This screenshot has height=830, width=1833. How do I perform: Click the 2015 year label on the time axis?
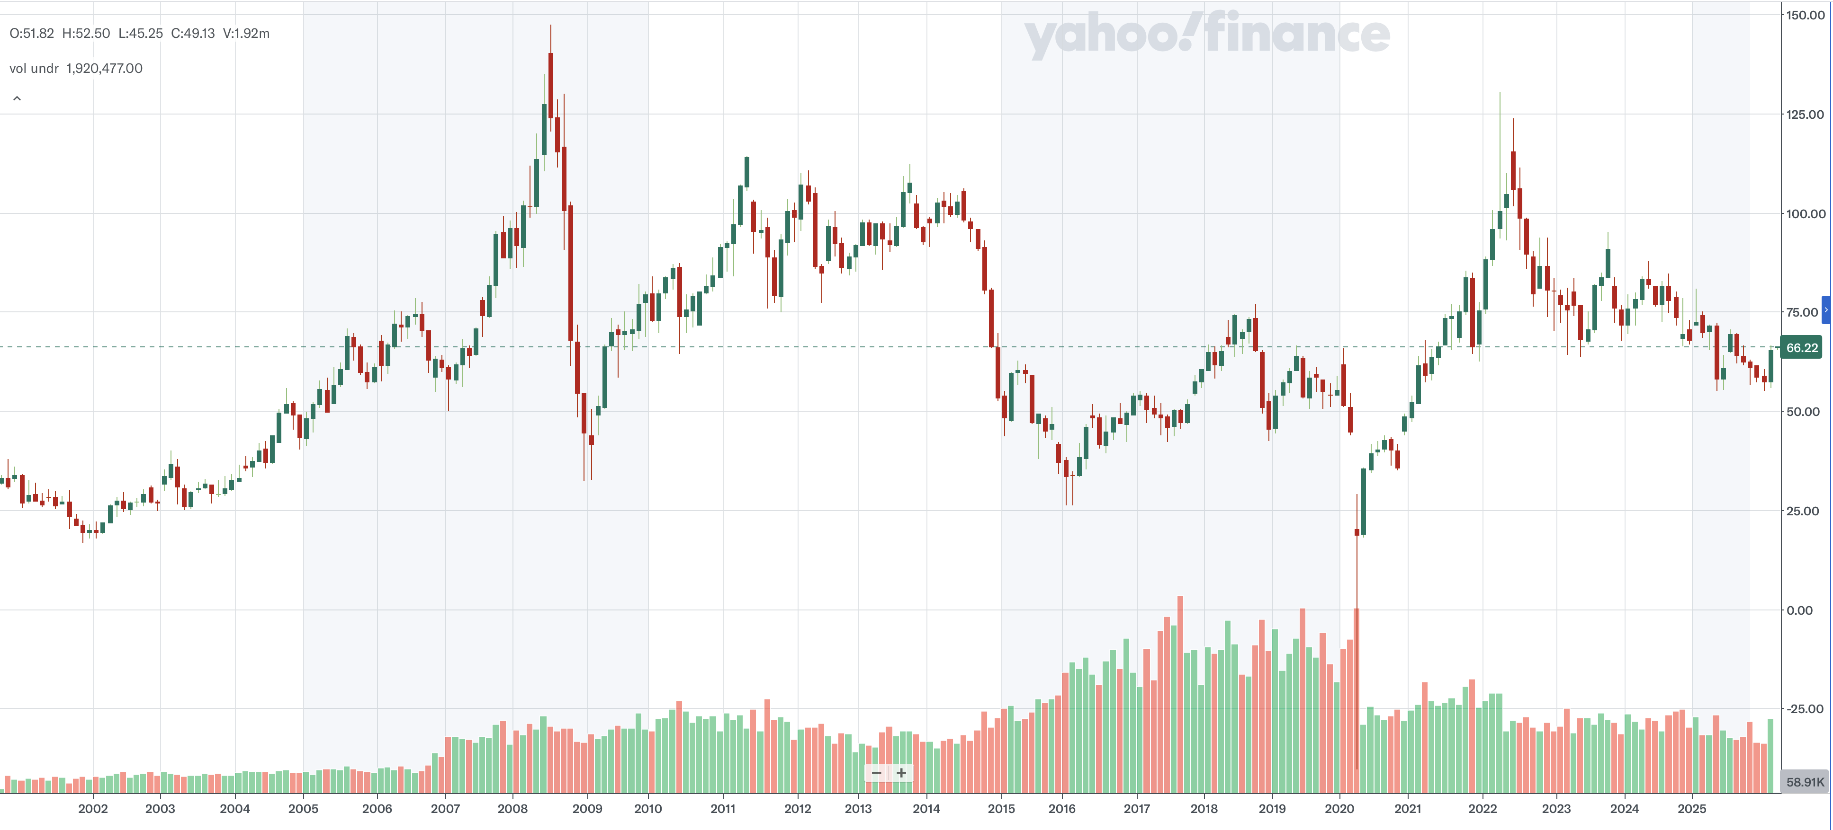click(1001, 809)
